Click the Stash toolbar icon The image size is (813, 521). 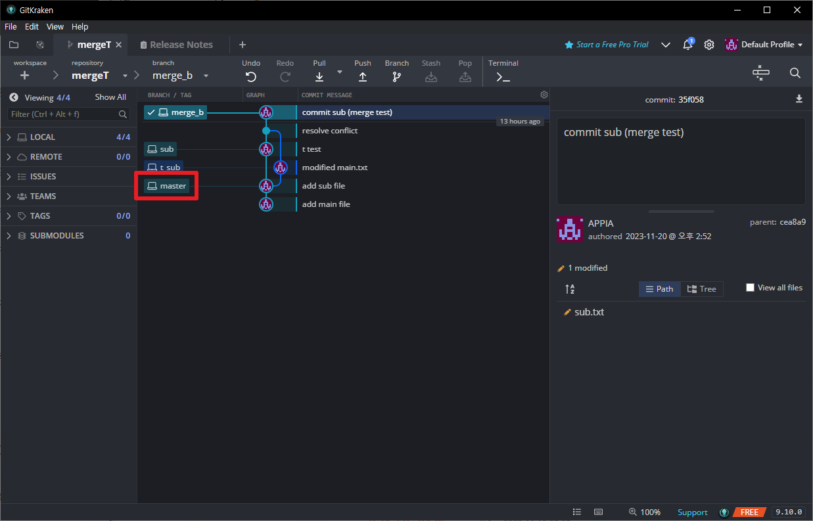(431, 76)
